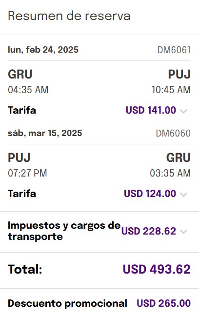Click the USD 141.00 fare amount
The height and width of the screenshot is (316, 199).
(151, 110)
